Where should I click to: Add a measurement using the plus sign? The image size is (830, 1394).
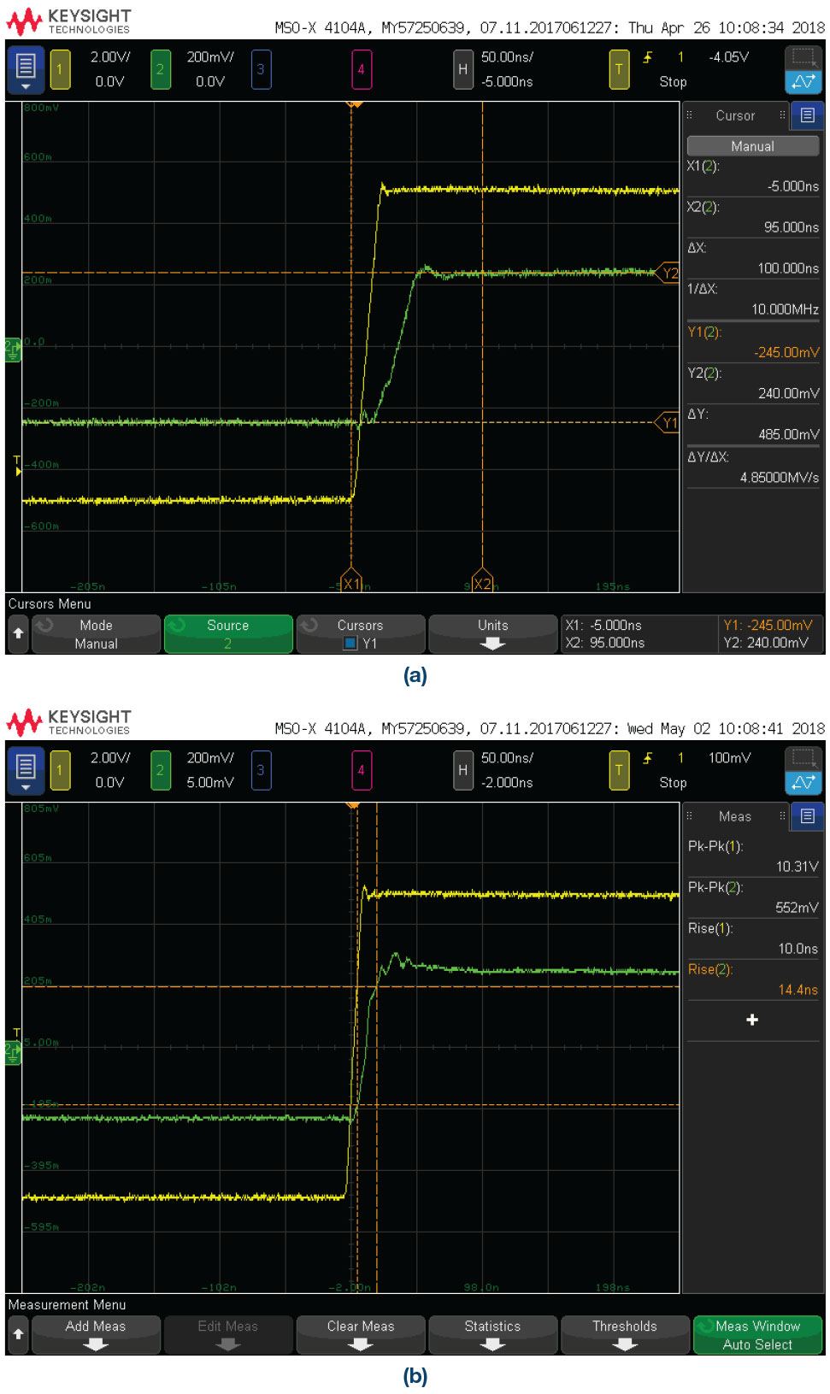pos(752,1020)
